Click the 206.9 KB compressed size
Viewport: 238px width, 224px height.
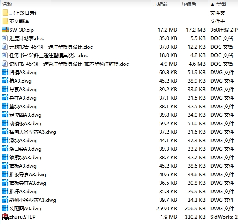tap(195, 209)
